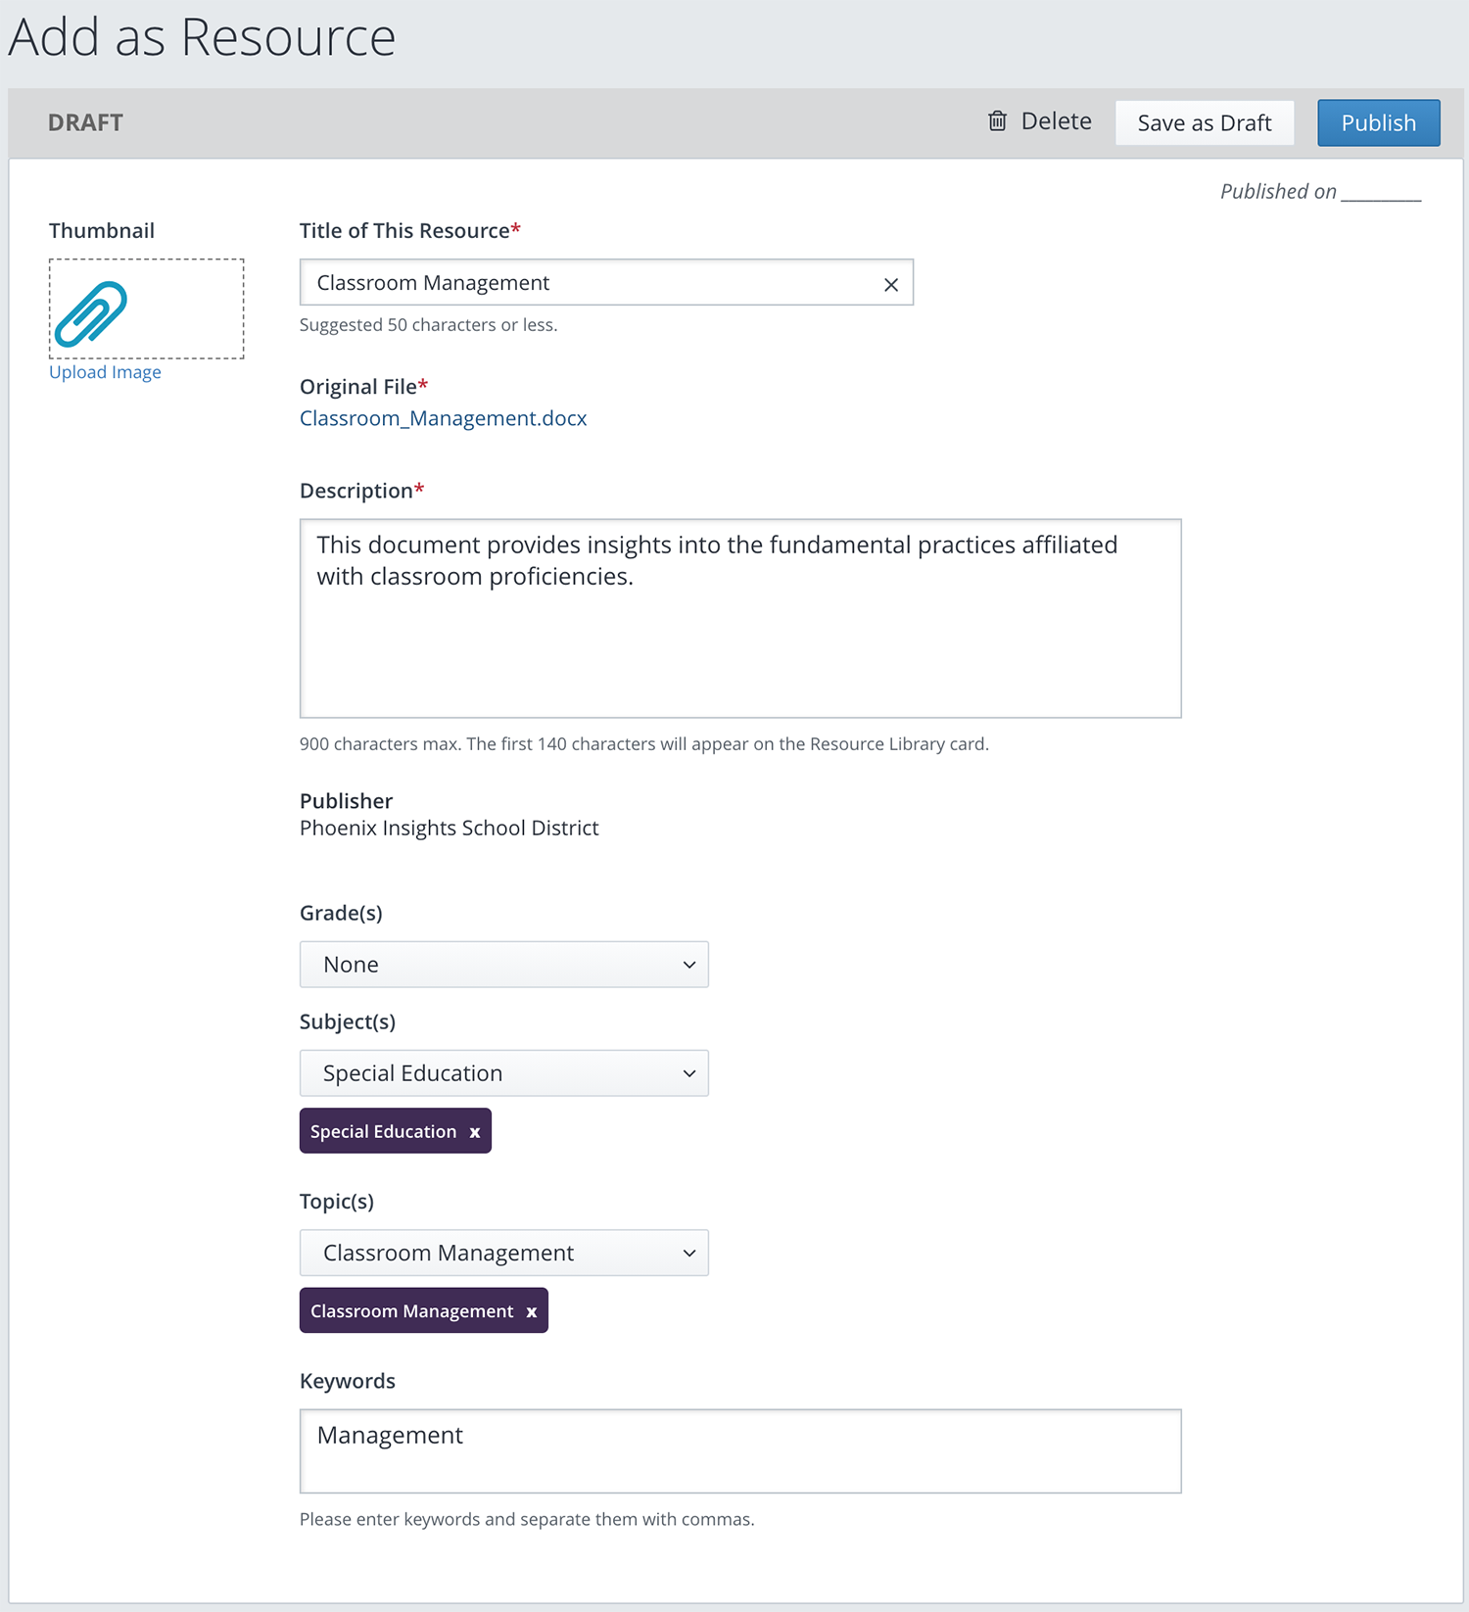Clear the title field with the X icon
This screenshot has width=1469, height=1612.
point(891,285)
